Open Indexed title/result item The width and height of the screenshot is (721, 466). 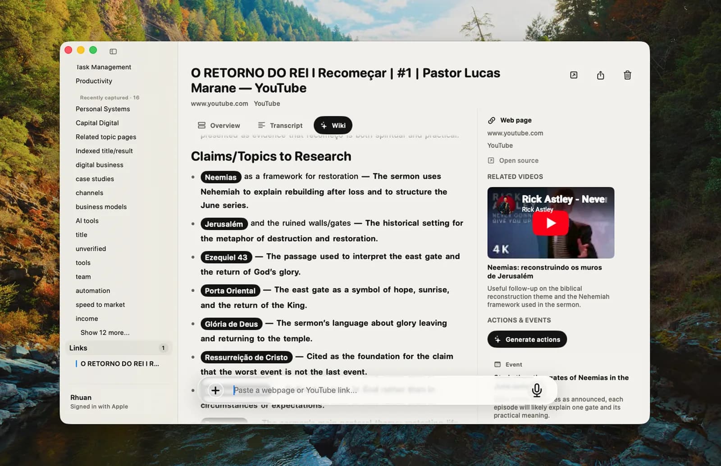[104, 151]
